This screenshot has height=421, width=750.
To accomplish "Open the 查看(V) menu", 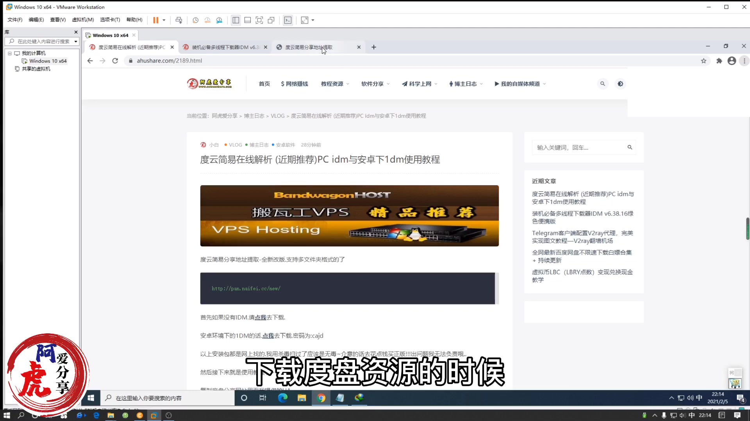I will [58, 19].
